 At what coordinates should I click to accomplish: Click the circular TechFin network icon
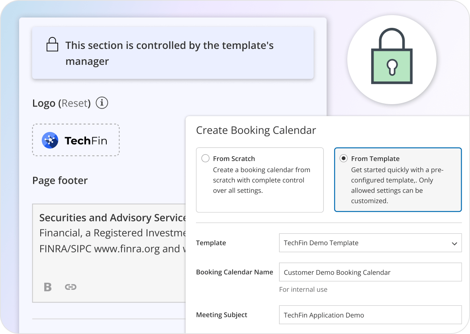(50, 140)
